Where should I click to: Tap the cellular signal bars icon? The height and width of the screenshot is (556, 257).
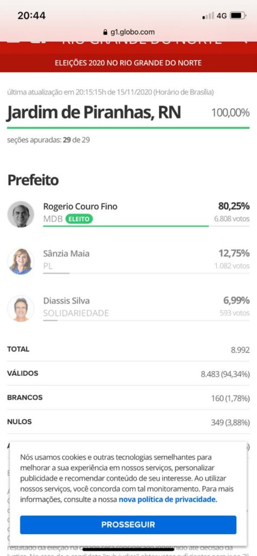coord(208,16)
